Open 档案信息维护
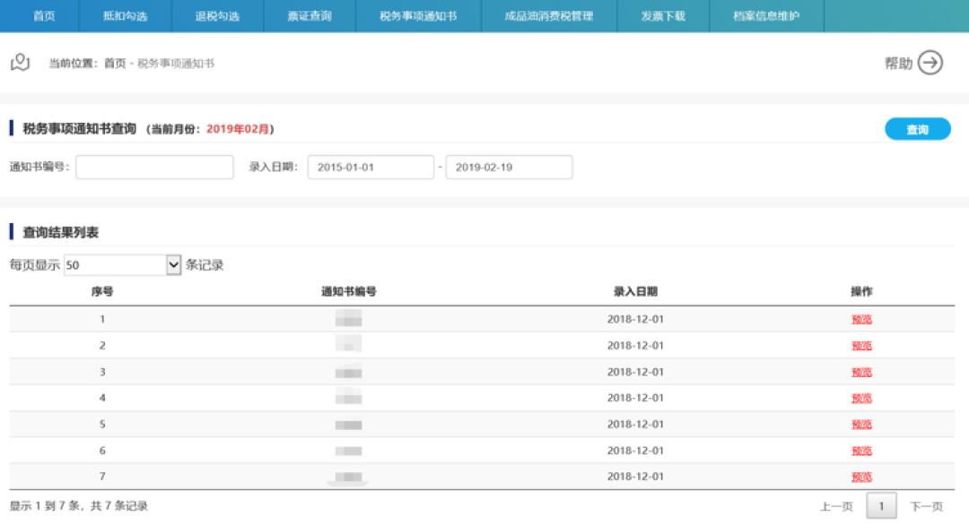The height and width of the screenshot is (525, 969). click(768, 15)
